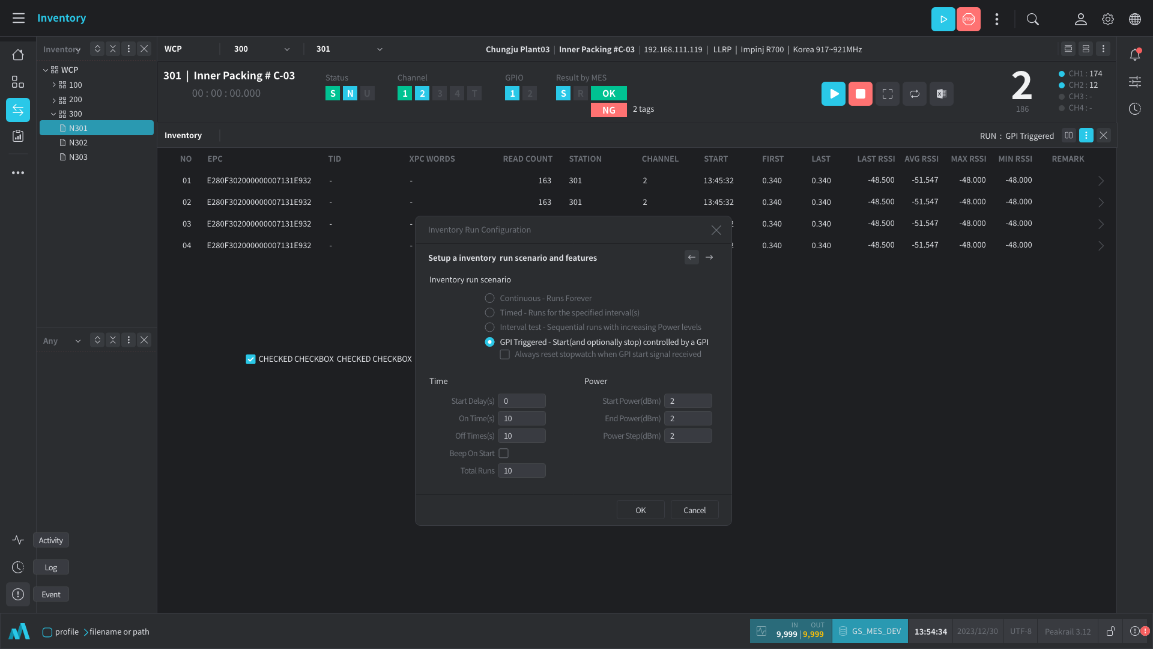Click the blue play button in reader header
The height and width of the screenshot is (649, 1153).
pyautogui.click(x=833, y=94)
